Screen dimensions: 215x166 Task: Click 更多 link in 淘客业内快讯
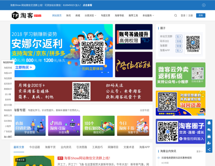[199, 151]
